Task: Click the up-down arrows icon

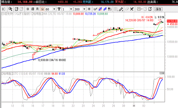Action: (x=110, y=9)
